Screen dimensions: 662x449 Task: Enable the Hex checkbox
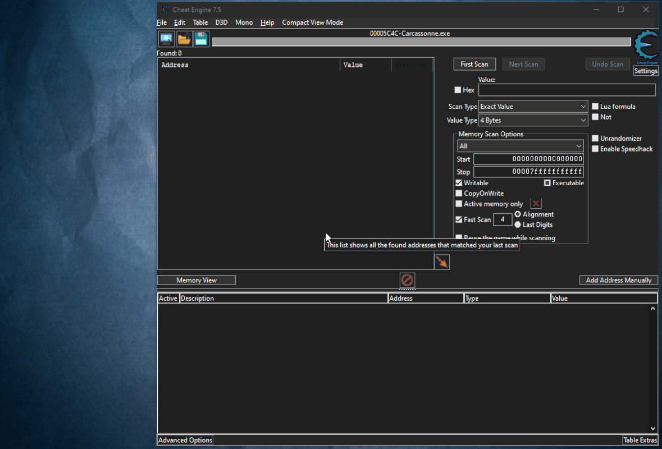pyautogui.click(x=458, y=90)
